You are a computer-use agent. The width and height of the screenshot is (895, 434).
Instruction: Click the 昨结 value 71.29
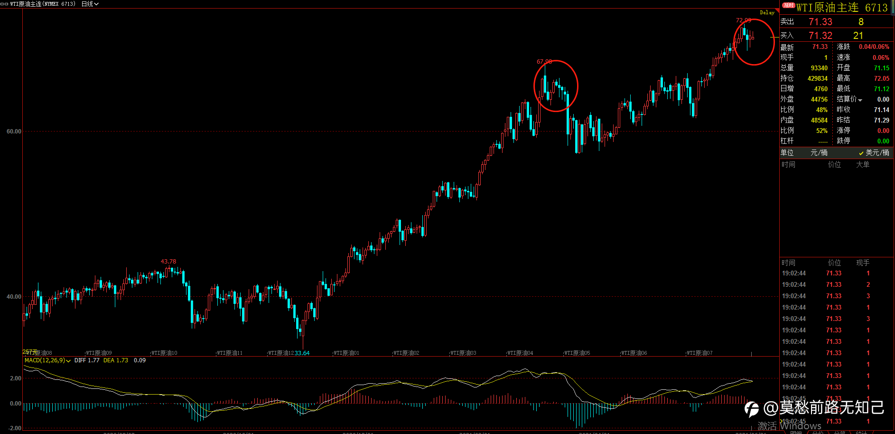[x=882, y=120]
